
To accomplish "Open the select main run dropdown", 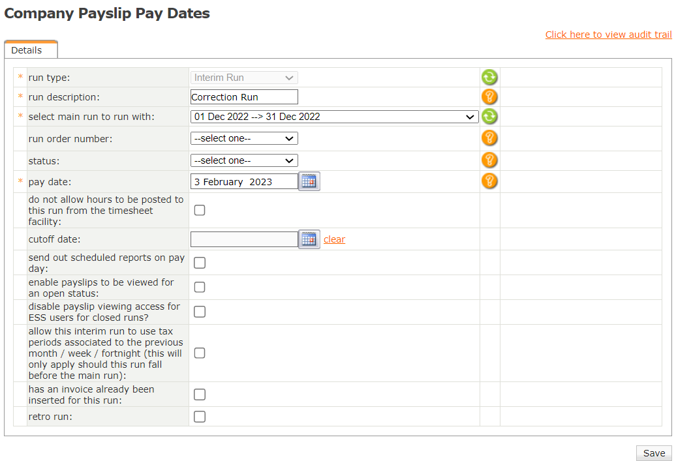I will tap(334, 117).
